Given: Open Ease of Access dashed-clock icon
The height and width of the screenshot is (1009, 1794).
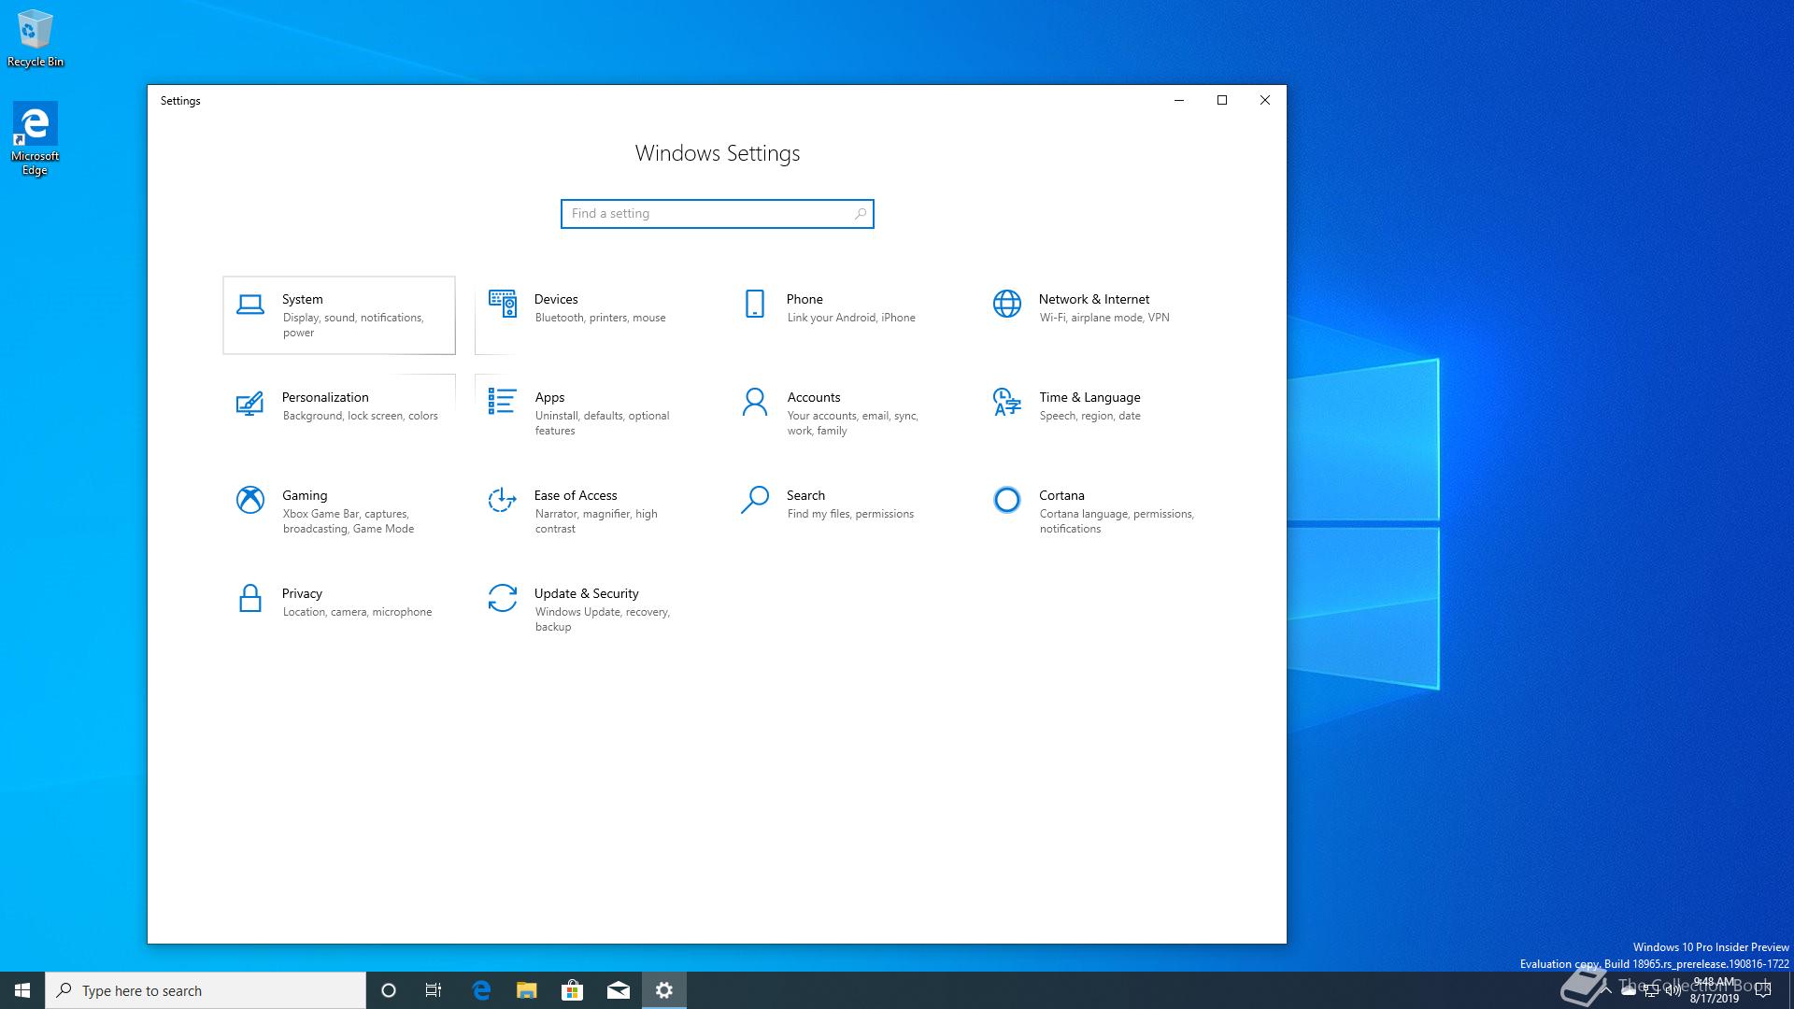Looking at the screenshot, I should pyautogui.click(x=502, y=500).
